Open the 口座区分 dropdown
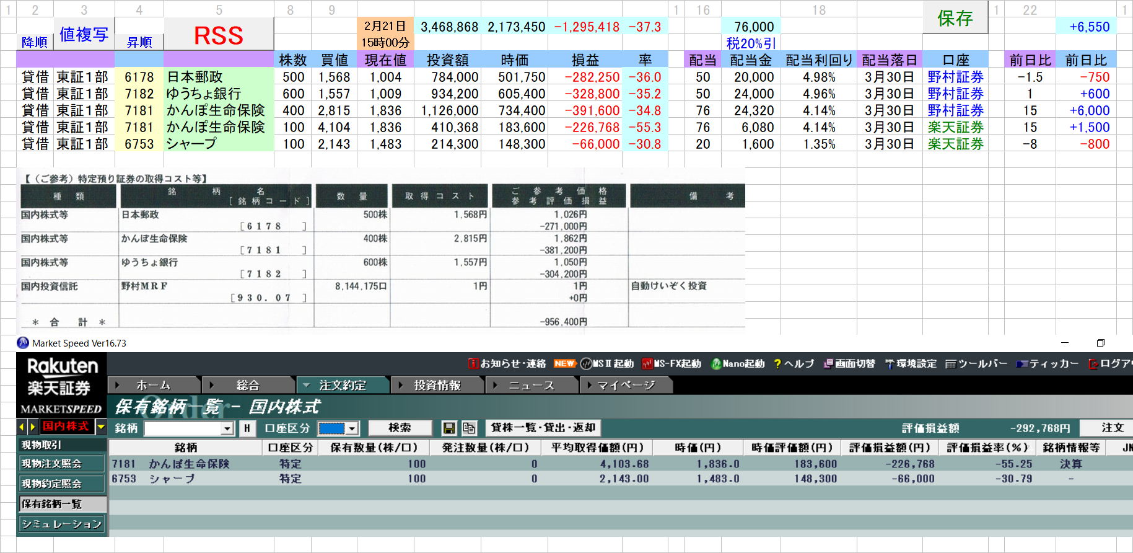The height and width of the screenshot is (553, 1133). [x=352, y=429]
